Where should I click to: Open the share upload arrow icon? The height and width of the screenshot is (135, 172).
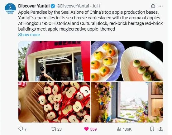160,129
